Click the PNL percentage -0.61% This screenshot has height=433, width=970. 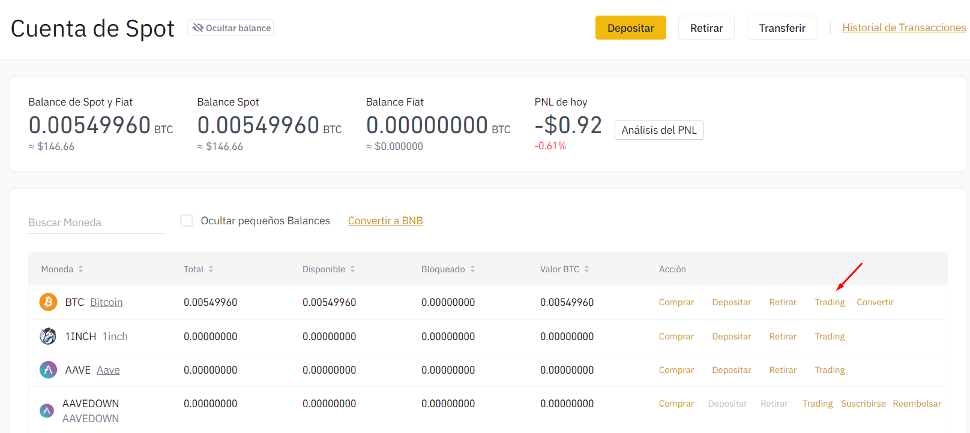point(550,146)
